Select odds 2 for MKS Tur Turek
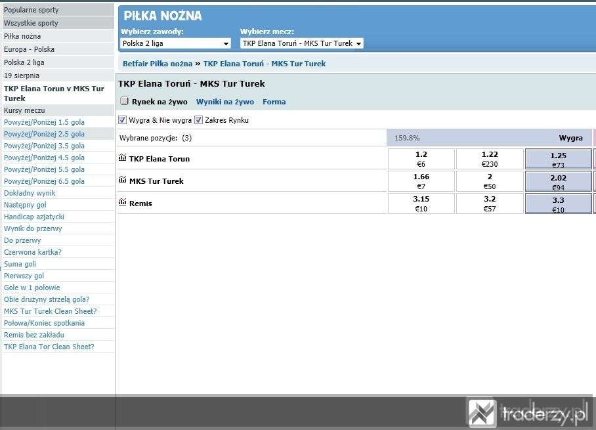The width and height of the screenshot is (596, 430). pyautogui.click(x=490, y=181)
